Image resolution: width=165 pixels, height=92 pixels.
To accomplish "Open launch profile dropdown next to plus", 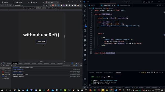I will (x=150, y=72).
